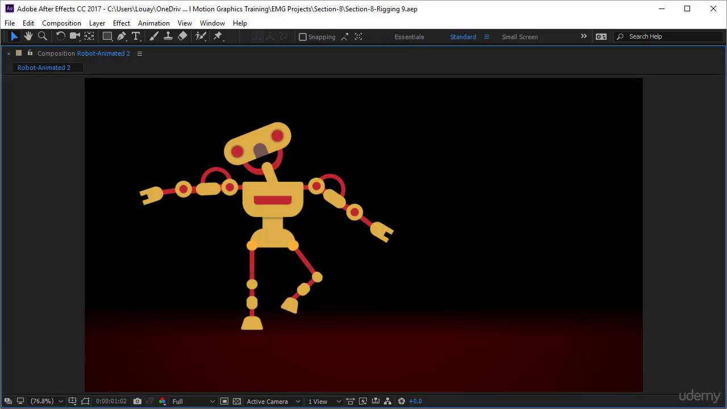Open the Composition menu
The height and width of the screenshot is (409, 727).
pyautogui.click(x=61, y=23)
